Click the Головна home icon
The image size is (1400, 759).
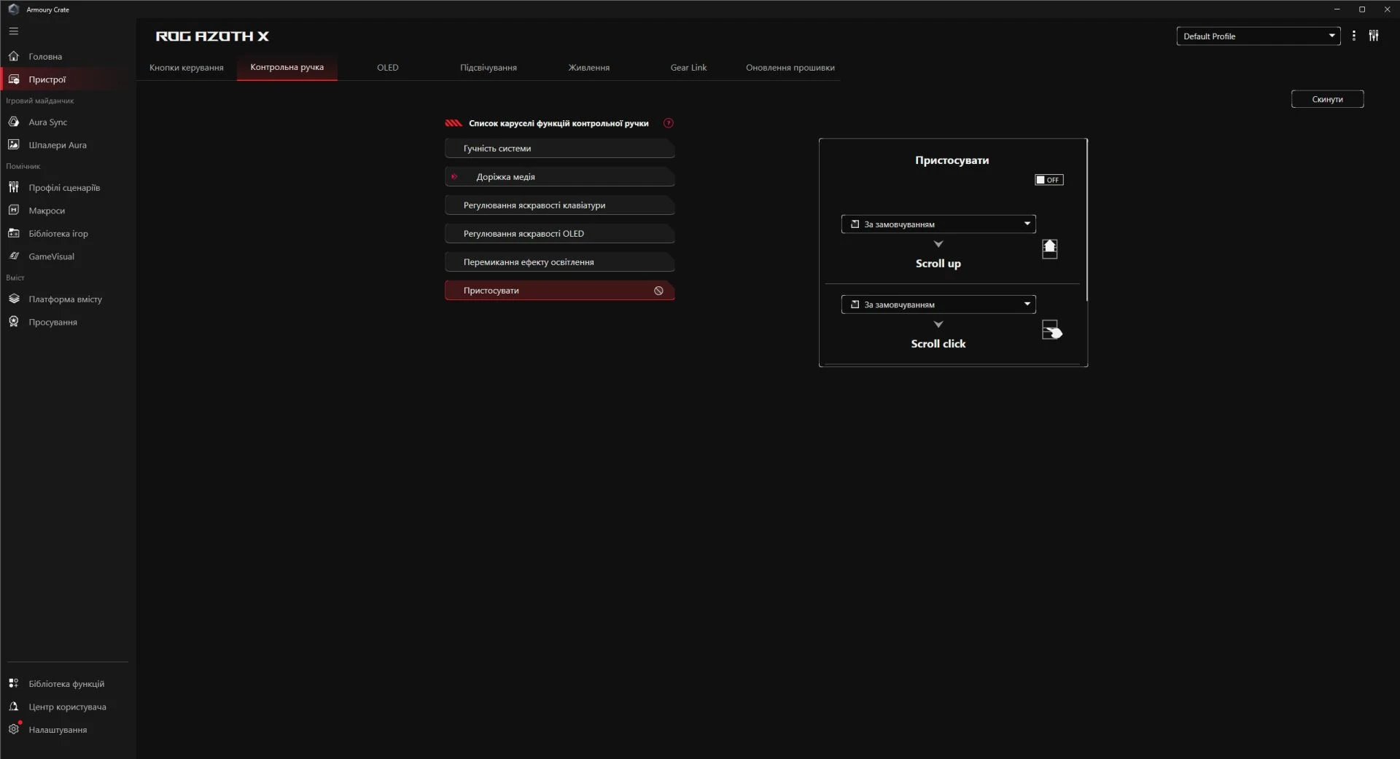(x=13, y=56)
